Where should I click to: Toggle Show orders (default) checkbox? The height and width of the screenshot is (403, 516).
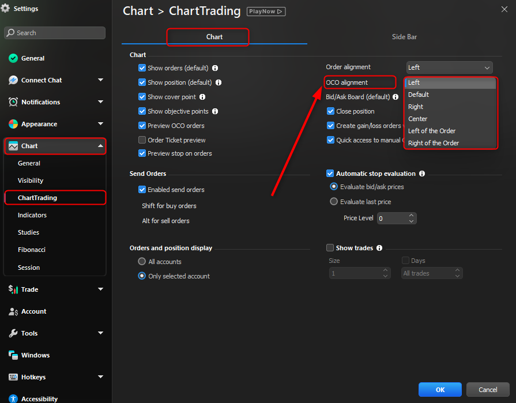142,68
